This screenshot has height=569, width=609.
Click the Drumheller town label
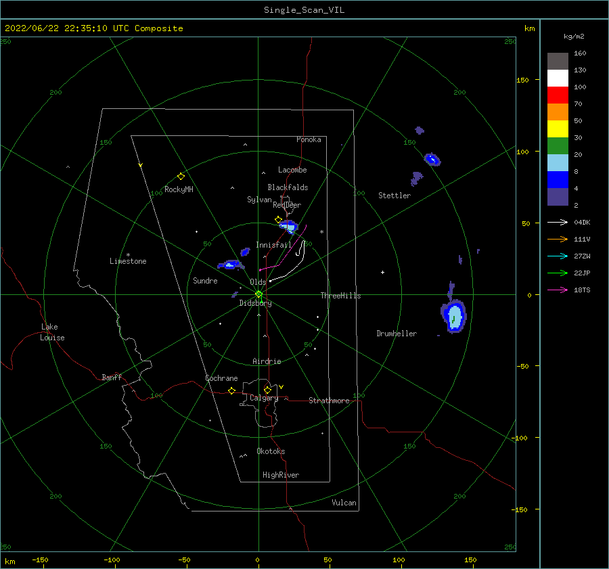pos(397,334)
